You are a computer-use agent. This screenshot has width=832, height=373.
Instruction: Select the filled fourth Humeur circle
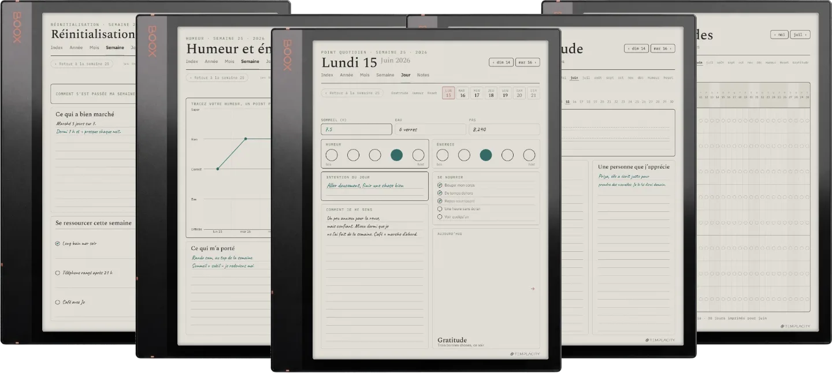[396, 155]
